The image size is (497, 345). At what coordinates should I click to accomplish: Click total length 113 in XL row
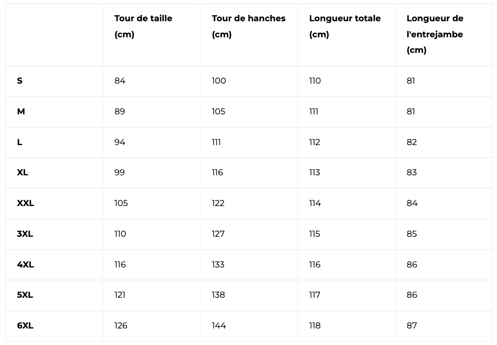315,172
